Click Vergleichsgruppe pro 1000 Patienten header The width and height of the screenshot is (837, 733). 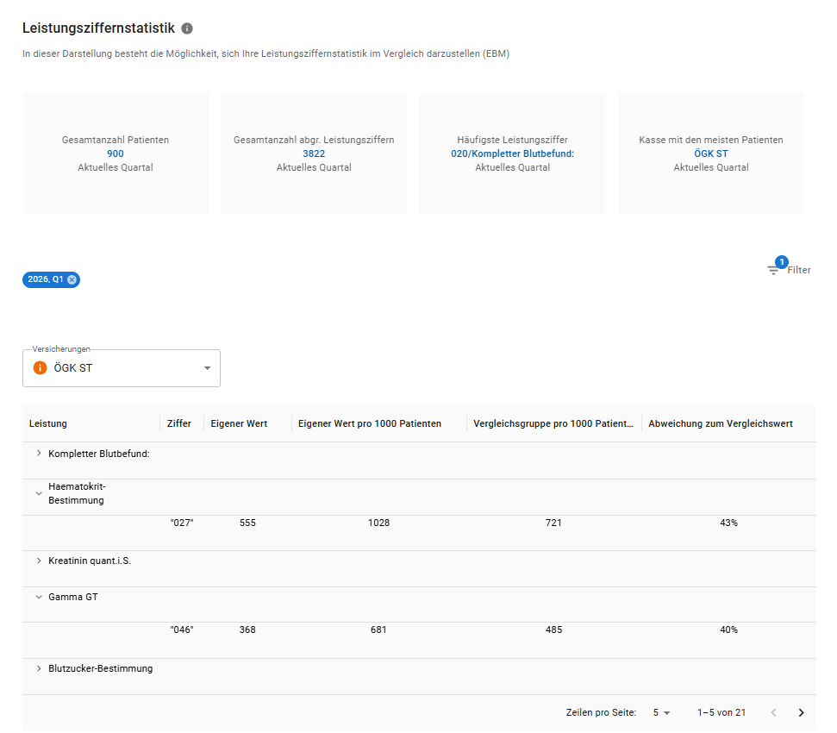(x=553, y=423)
